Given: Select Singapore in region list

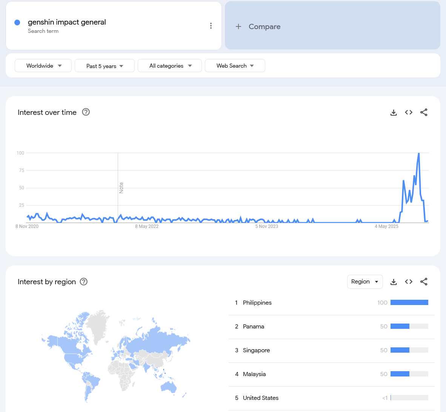Looking at the screenshot, I should [x=332, y=350].
